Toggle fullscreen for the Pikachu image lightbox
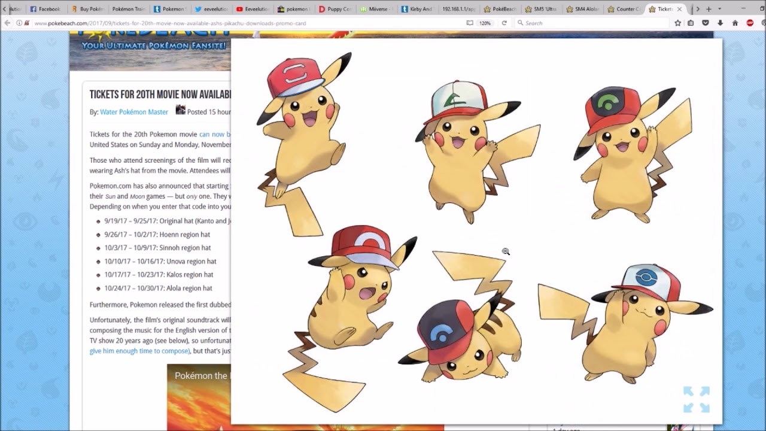766x431 pixels. tap(697, 399)
